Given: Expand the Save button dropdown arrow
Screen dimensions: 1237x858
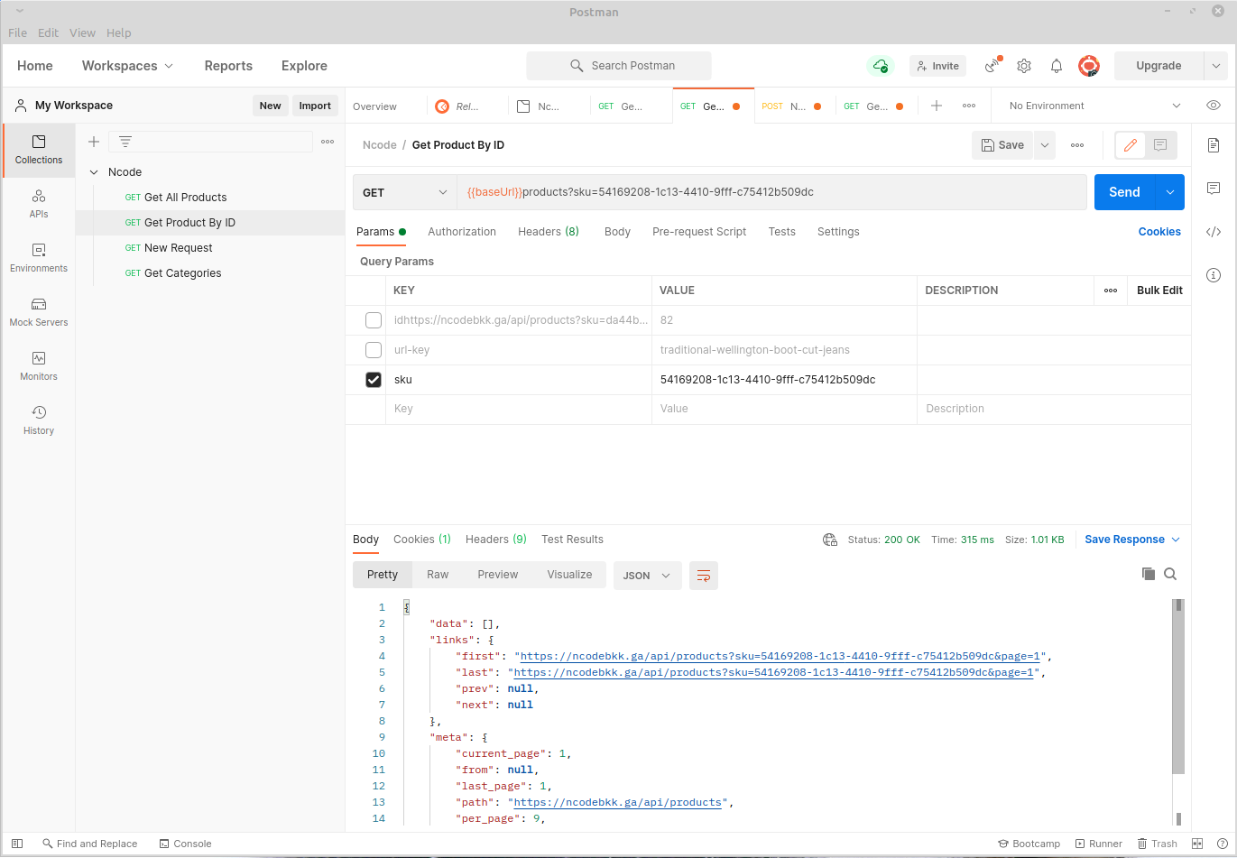Looking at the screenshot, I should (1045, 145).
